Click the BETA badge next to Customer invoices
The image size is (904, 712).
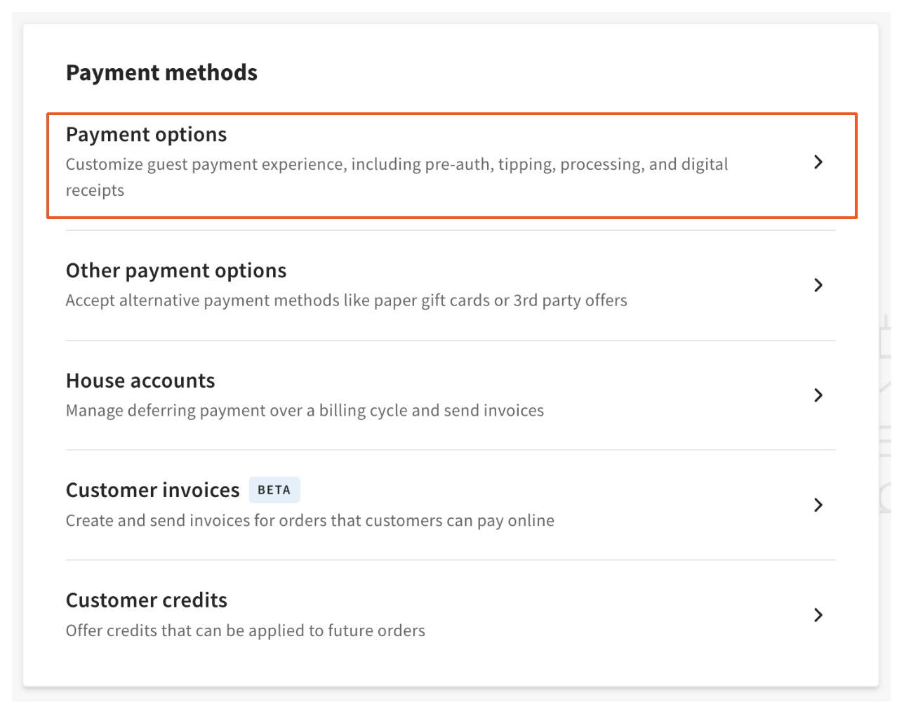(274, 489)
